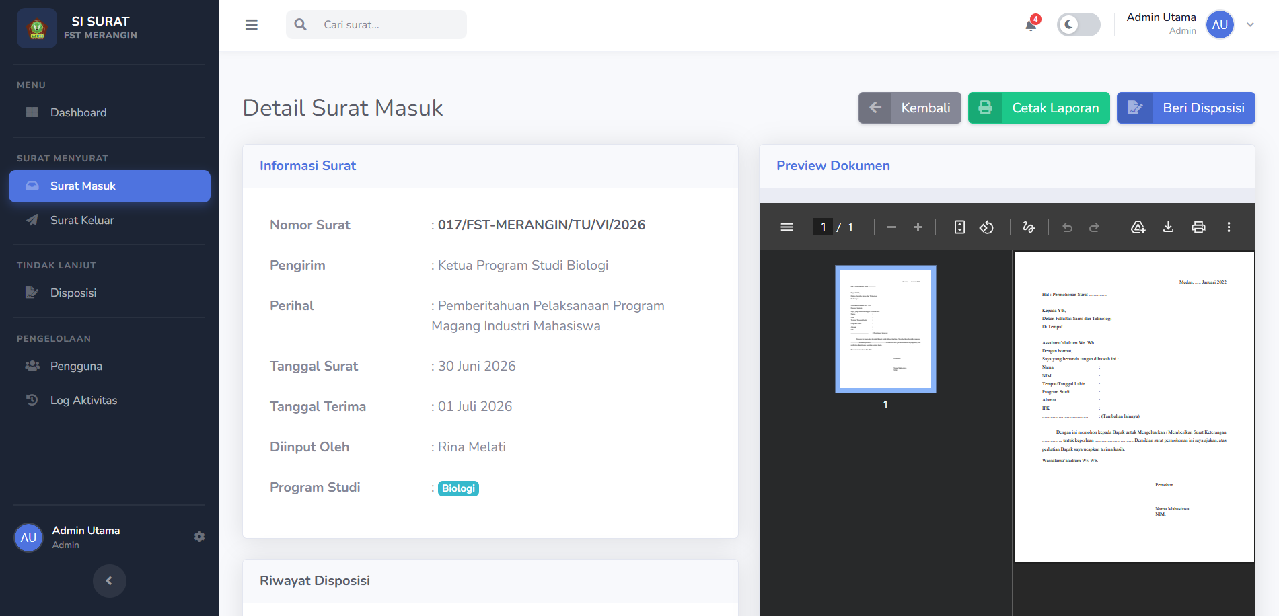
Task: Toggle PDF viewer sidebar menu icon
Action: click(x=787, y=227)
